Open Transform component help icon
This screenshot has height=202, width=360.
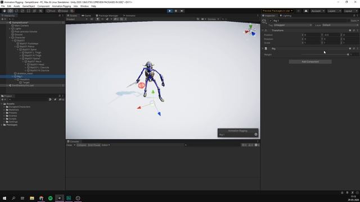point(350,30)
